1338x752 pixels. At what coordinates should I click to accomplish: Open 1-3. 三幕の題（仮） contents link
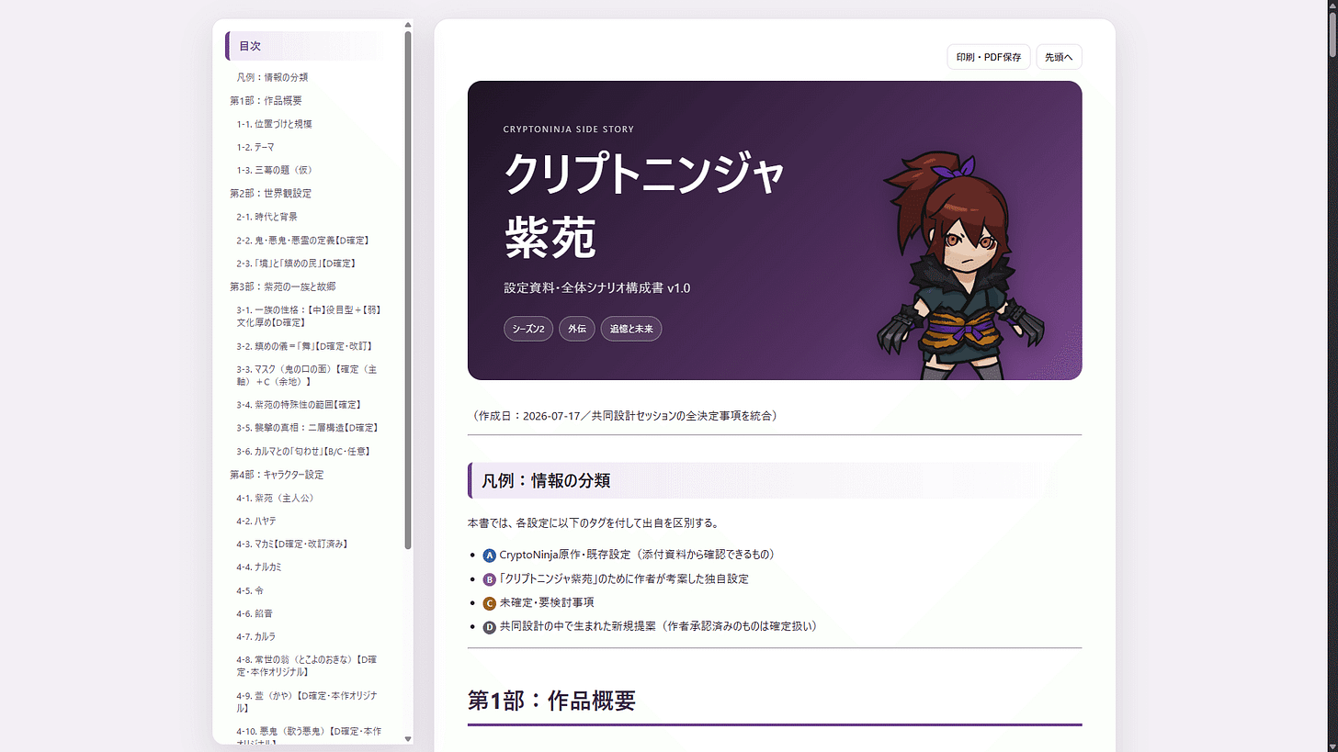pyautogui.click(x=275, y=170)
